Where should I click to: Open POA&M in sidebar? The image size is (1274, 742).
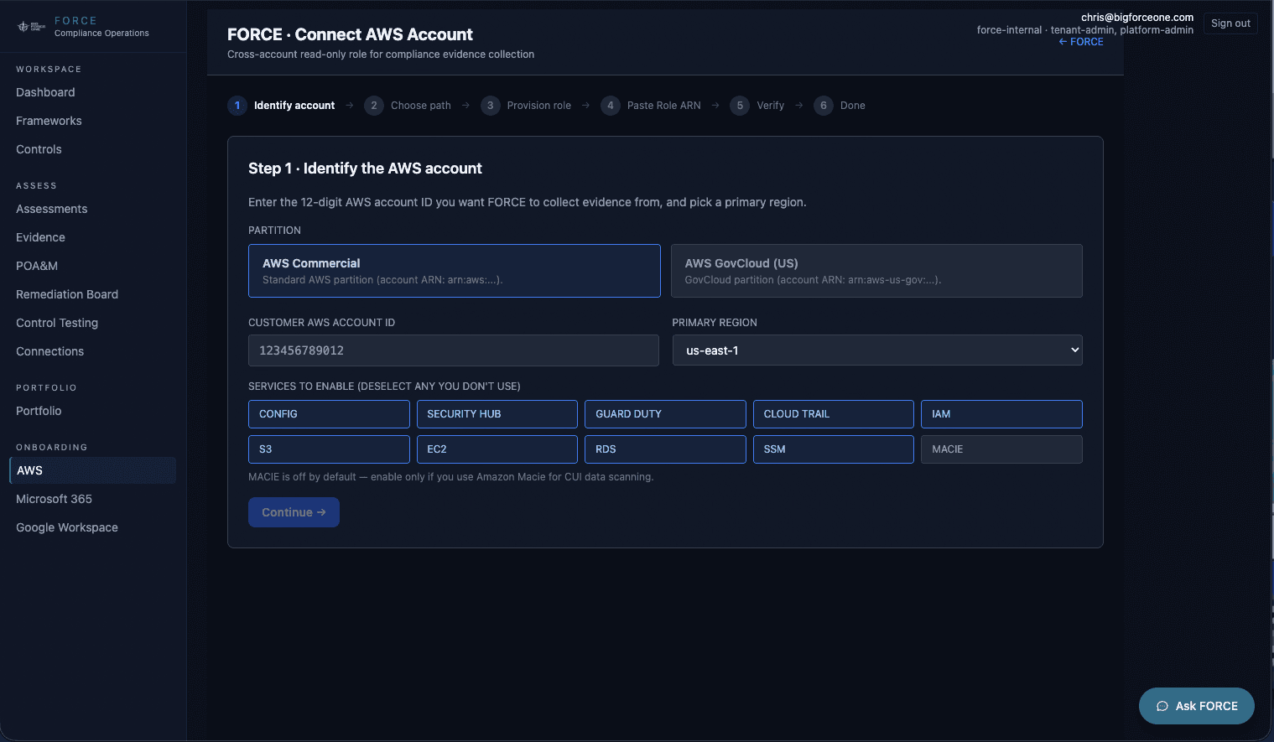click(37, 266)
